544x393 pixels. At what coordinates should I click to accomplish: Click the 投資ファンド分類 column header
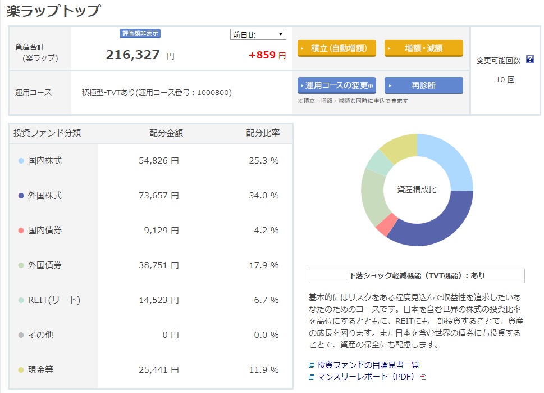[x=47, y=133]
